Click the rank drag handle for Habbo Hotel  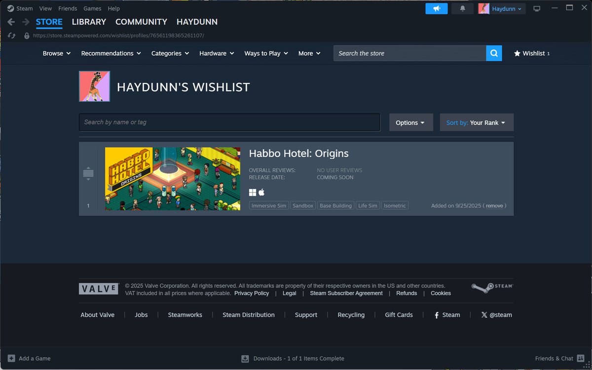coord(88,174)
